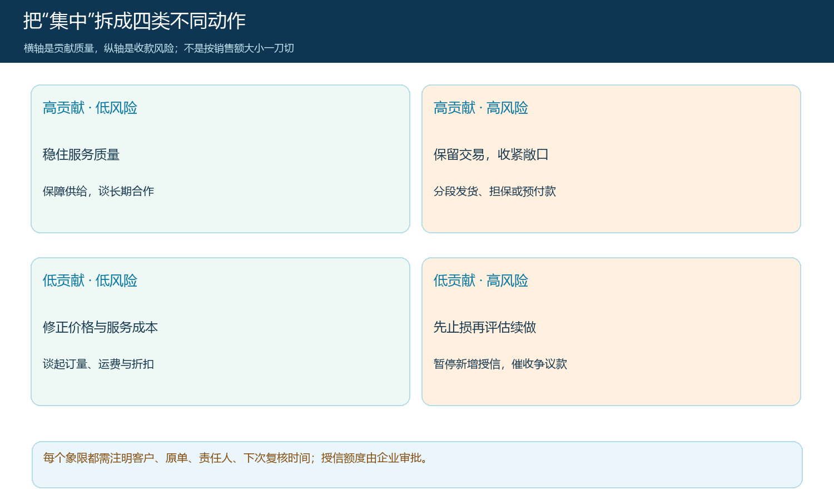Click the slide title 把"集中"拆成四类不同动作

[x=135, y=21]
